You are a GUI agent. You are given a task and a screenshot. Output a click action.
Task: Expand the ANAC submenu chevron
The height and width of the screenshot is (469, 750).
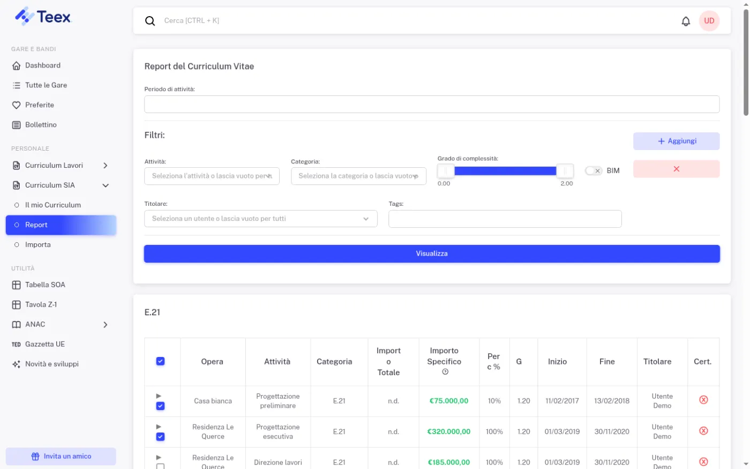[106, 325]
